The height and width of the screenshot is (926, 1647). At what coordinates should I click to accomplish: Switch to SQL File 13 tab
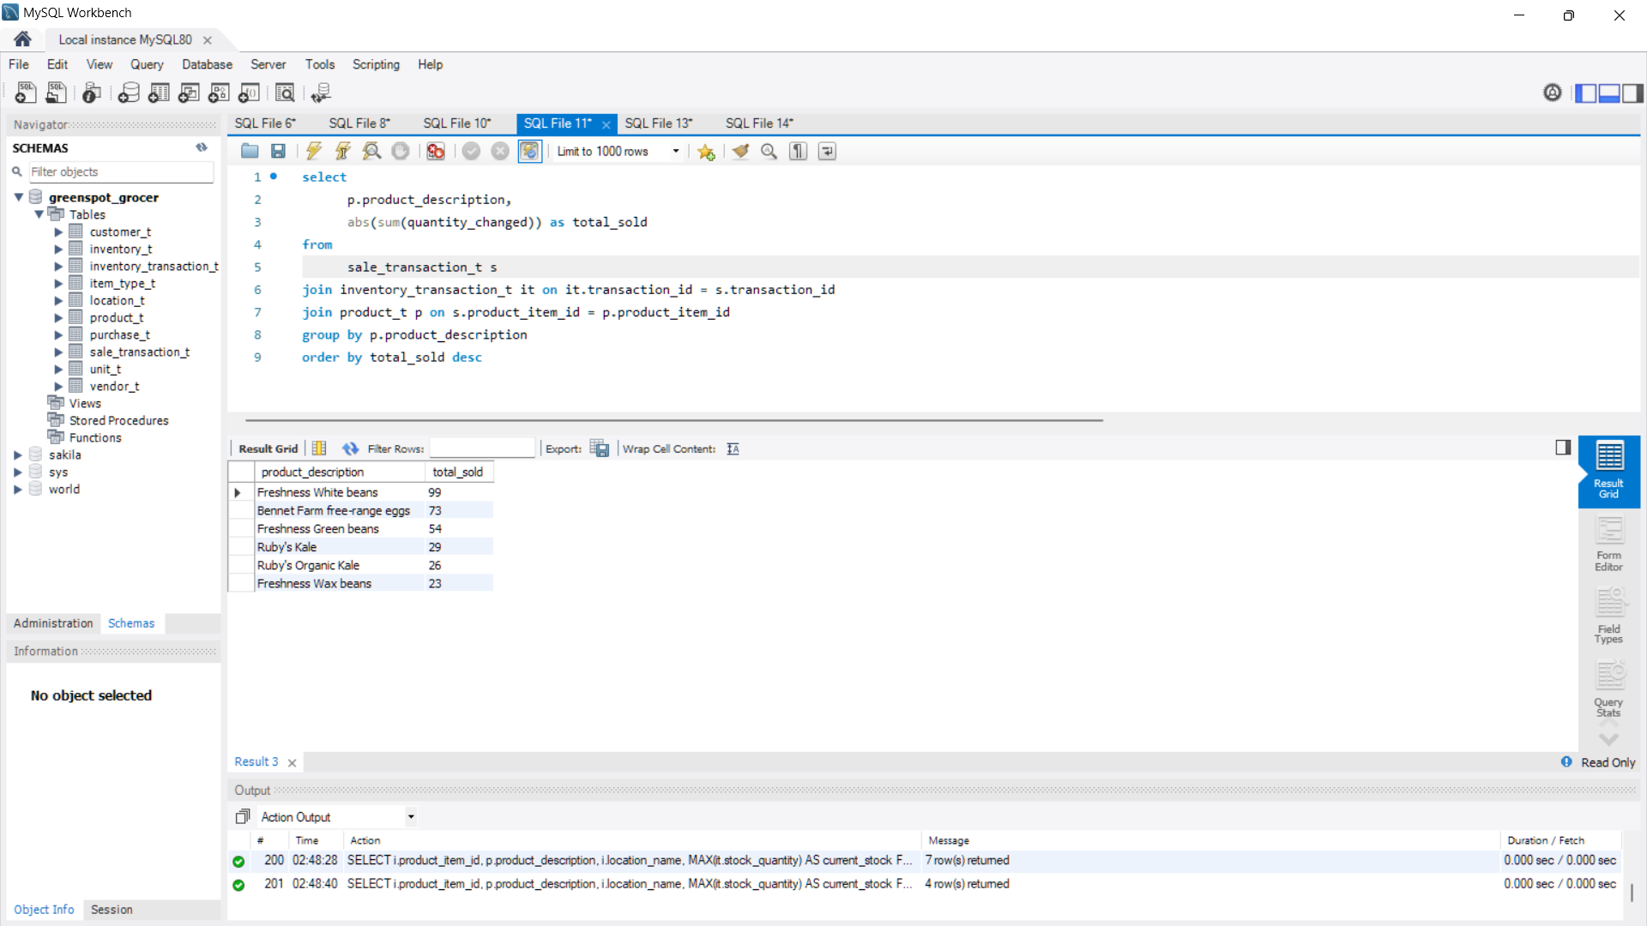click(x=659, y=123)
